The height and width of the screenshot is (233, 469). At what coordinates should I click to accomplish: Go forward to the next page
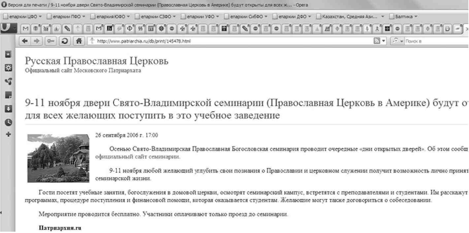tap(36, 41)
